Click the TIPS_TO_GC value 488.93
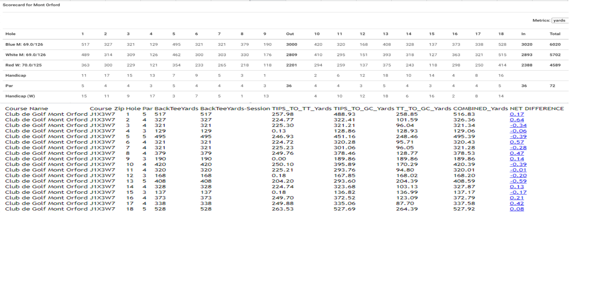The height and width of the screenshot is (296, 607). pos(344,114)
